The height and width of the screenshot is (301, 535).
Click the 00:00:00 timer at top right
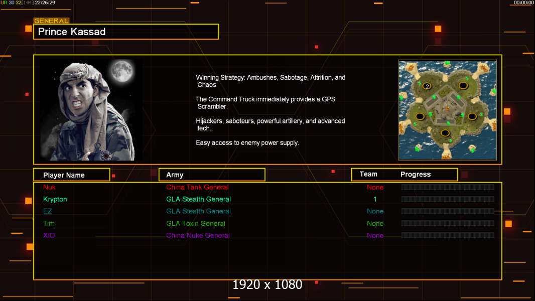[524, 3]
